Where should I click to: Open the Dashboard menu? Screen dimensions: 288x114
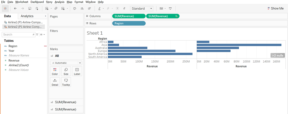pyautogui.click(x=37, y=2)
